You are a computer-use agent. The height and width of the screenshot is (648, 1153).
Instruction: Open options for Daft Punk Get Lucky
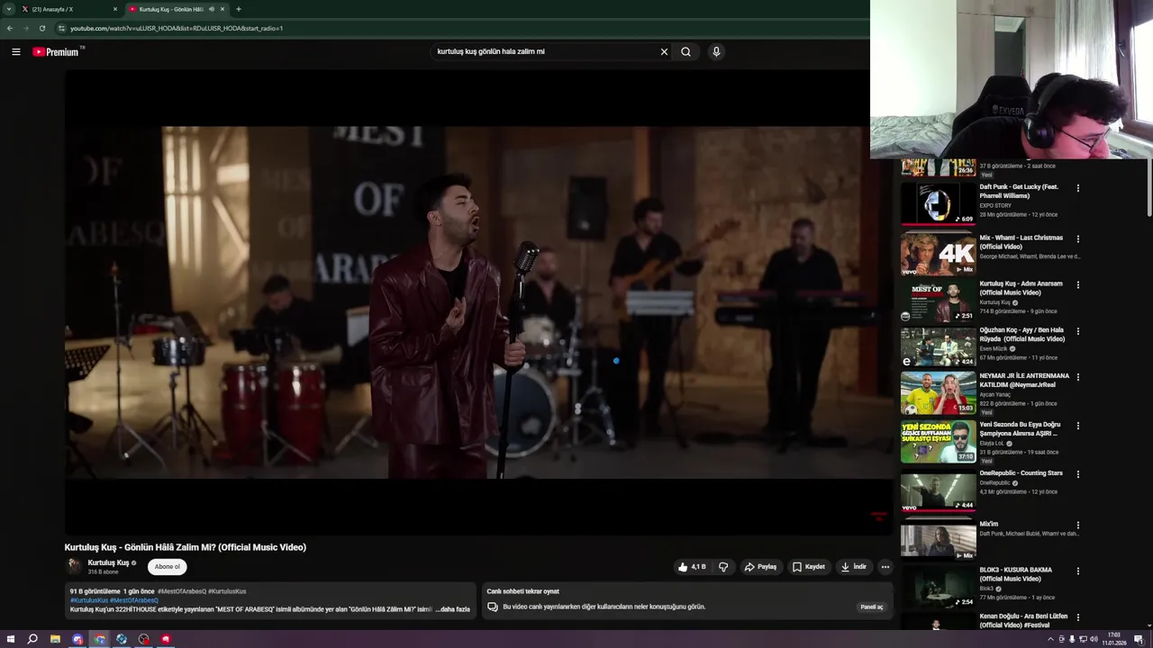[x=1078, y=188]
